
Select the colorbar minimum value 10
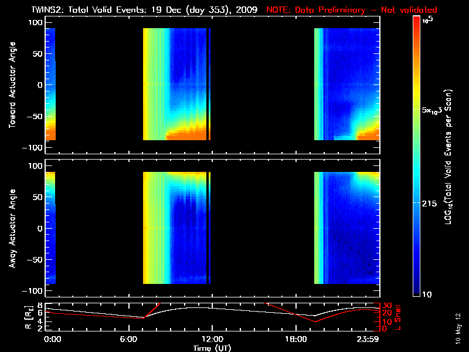coord(427,295)
